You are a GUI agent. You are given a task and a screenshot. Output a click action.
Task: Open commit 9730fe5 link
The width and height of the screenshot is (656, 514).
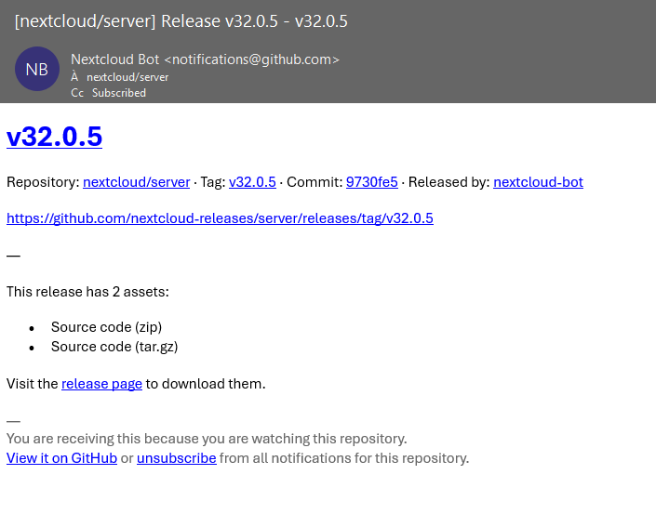pos(371,182)
